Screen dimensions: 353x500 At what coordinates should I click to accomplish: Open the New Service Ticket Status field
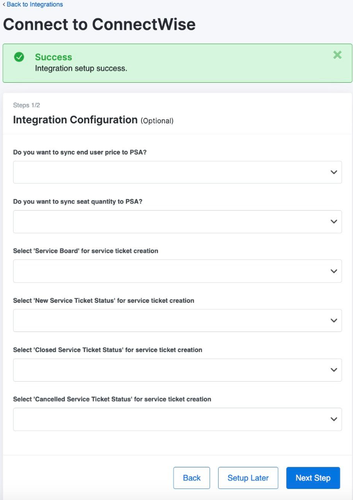click(x=178, y=320)
